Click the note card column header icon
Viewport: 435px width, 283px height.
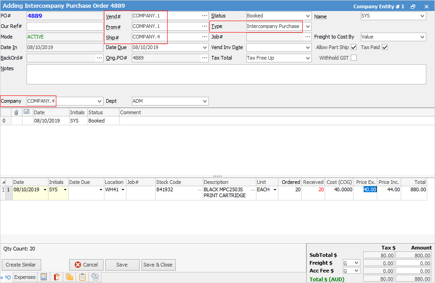click(x=27, y=112)
